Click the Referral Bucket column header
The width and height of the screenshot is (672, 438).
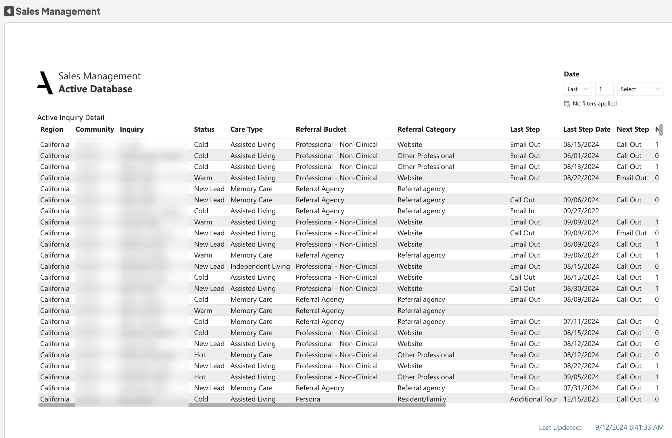(321, 129)
